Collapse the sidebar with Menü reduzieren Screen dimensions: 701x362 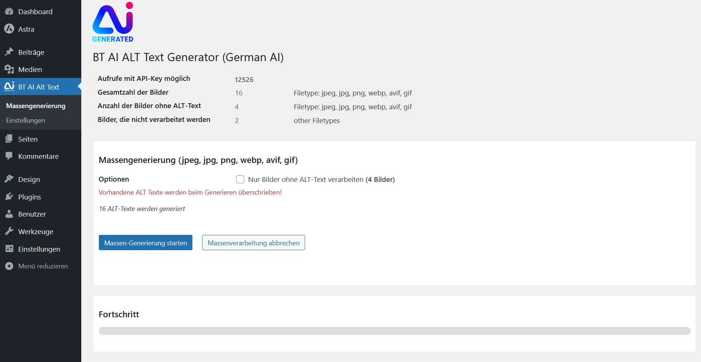pos(9,266)
